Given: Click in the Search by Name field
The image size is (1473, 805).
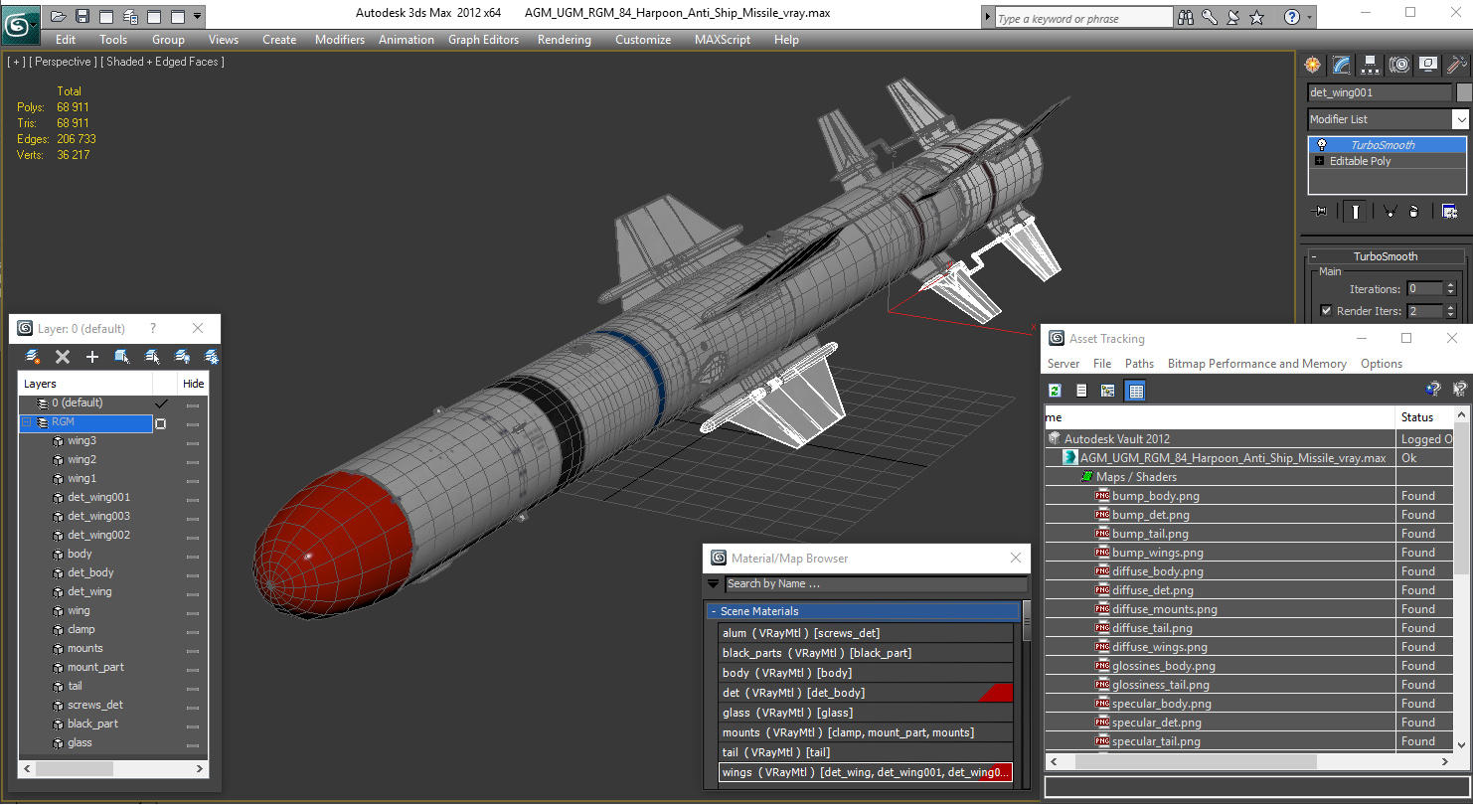Looking at the screenshot, I should point(875,584).
